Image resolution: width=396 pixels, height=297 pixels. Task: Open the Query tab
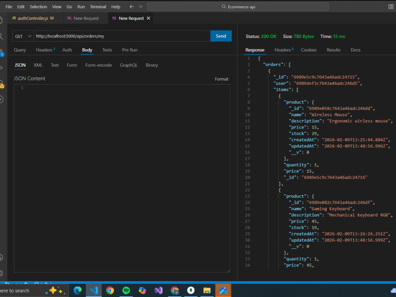coord(20,50)
